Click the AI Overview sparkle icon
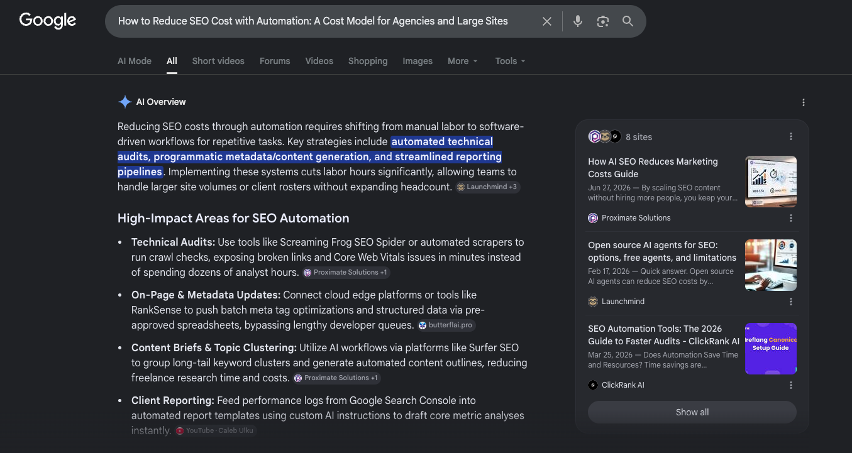The height and width of the screenshot is (453, 852). (x=125, y=102)
